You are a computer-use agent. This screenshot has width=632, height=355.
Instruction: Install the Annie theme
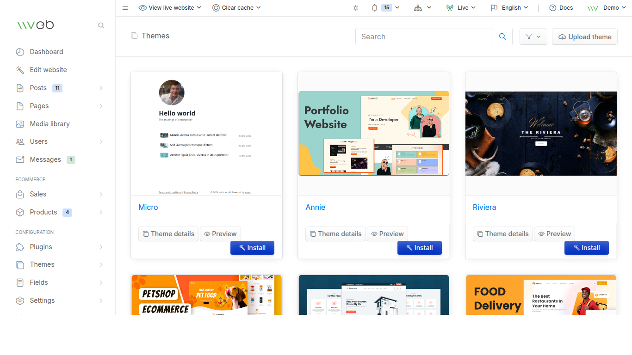click(419, 248)
